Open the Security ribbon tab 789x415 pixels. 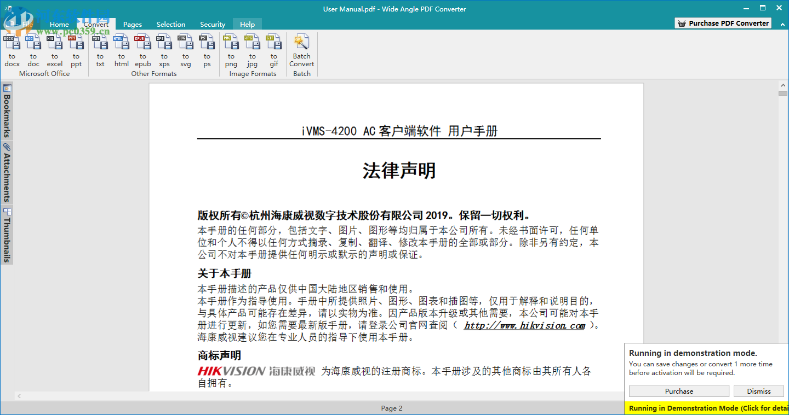point(213,24)
